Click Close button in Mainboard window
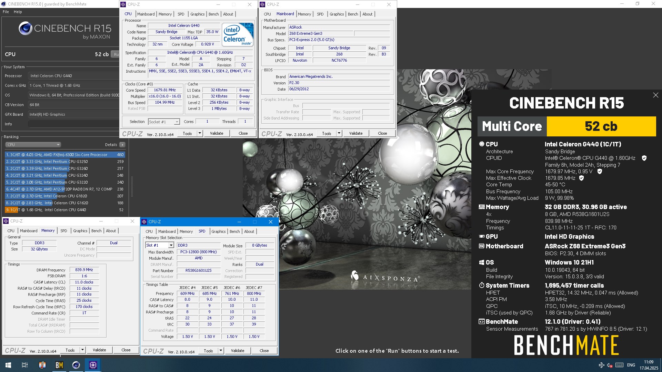 (382, 133)
